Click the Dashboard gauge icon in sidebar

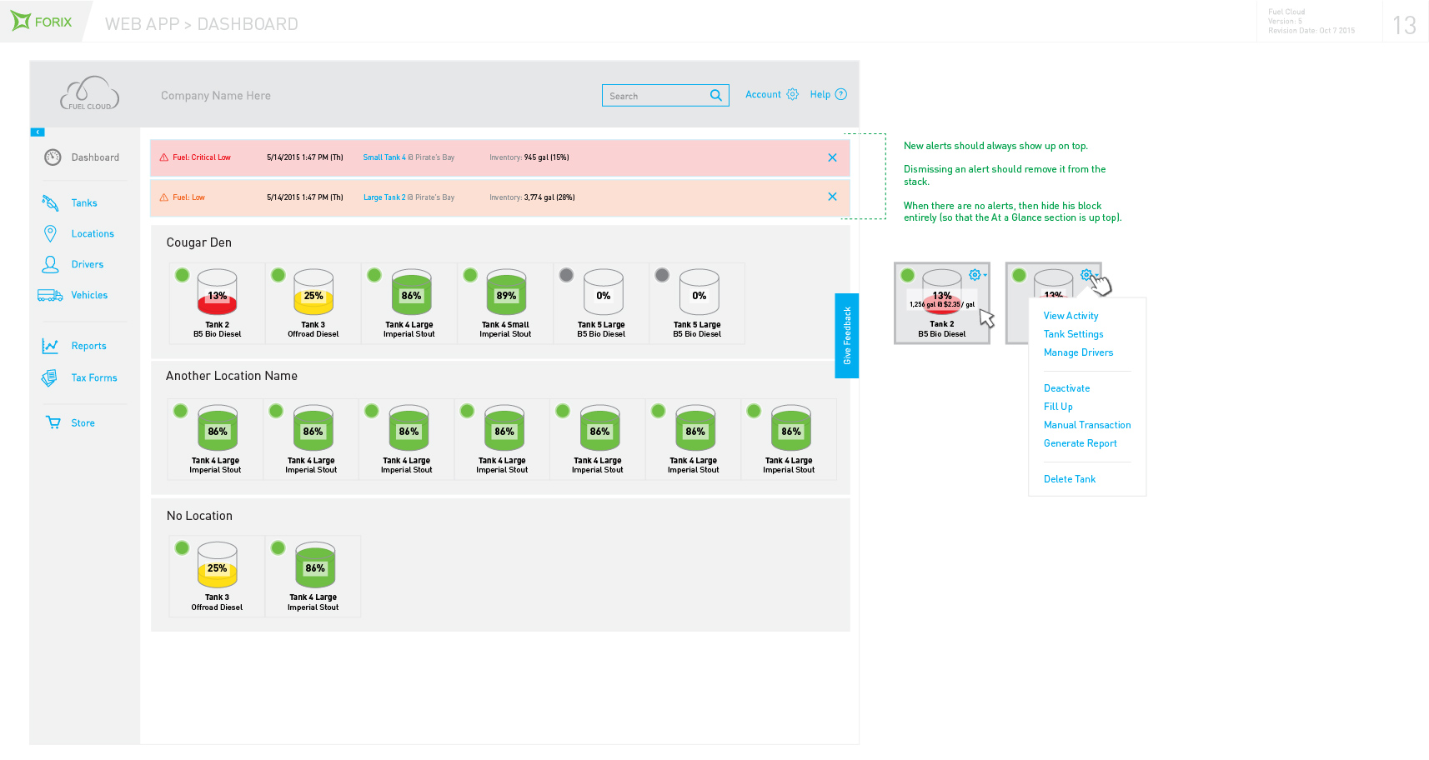[53, 157]
